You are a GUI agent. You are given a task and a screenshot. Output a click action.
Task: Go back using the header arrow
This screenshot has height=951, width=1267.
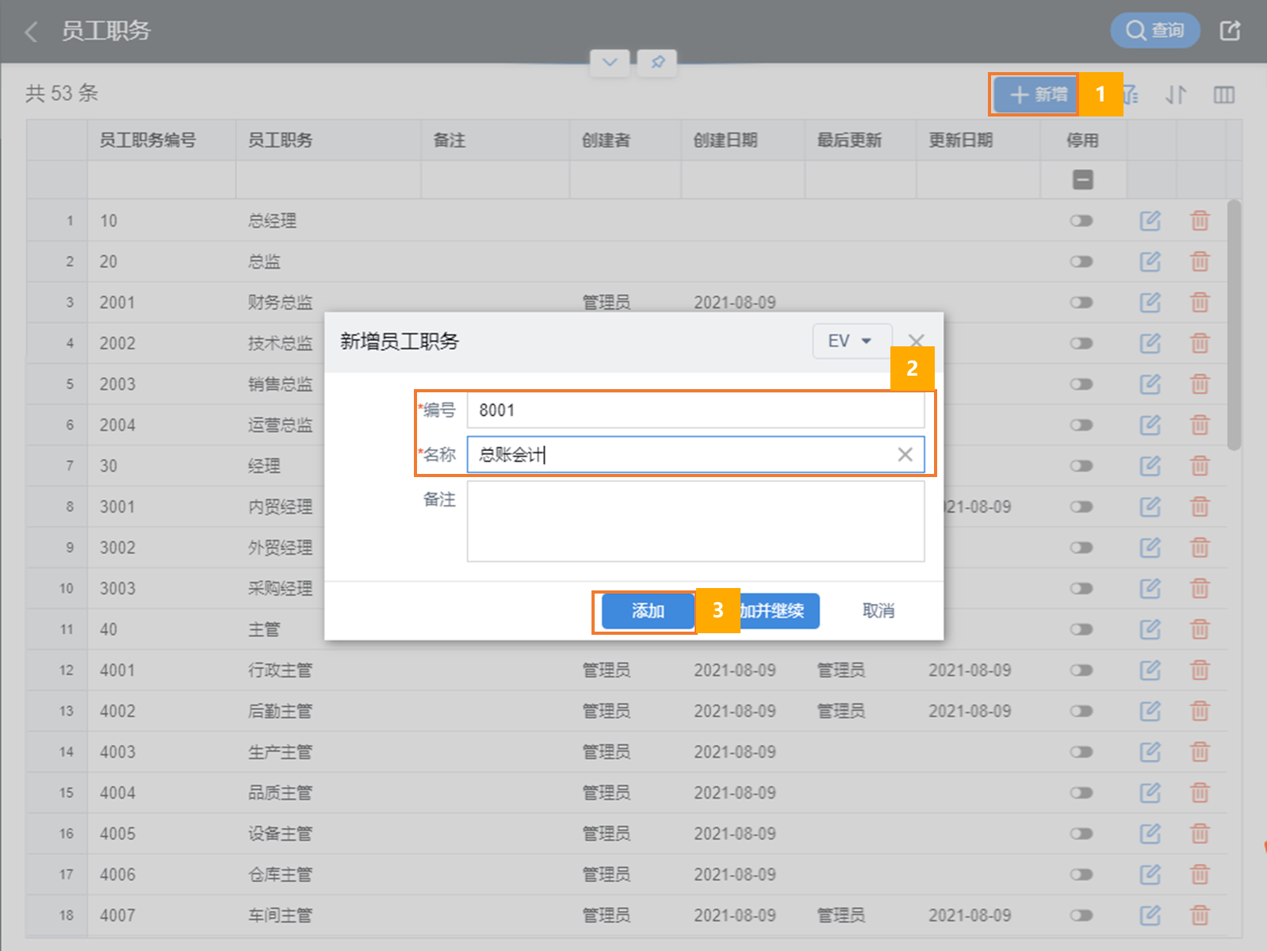pos(32,32)
